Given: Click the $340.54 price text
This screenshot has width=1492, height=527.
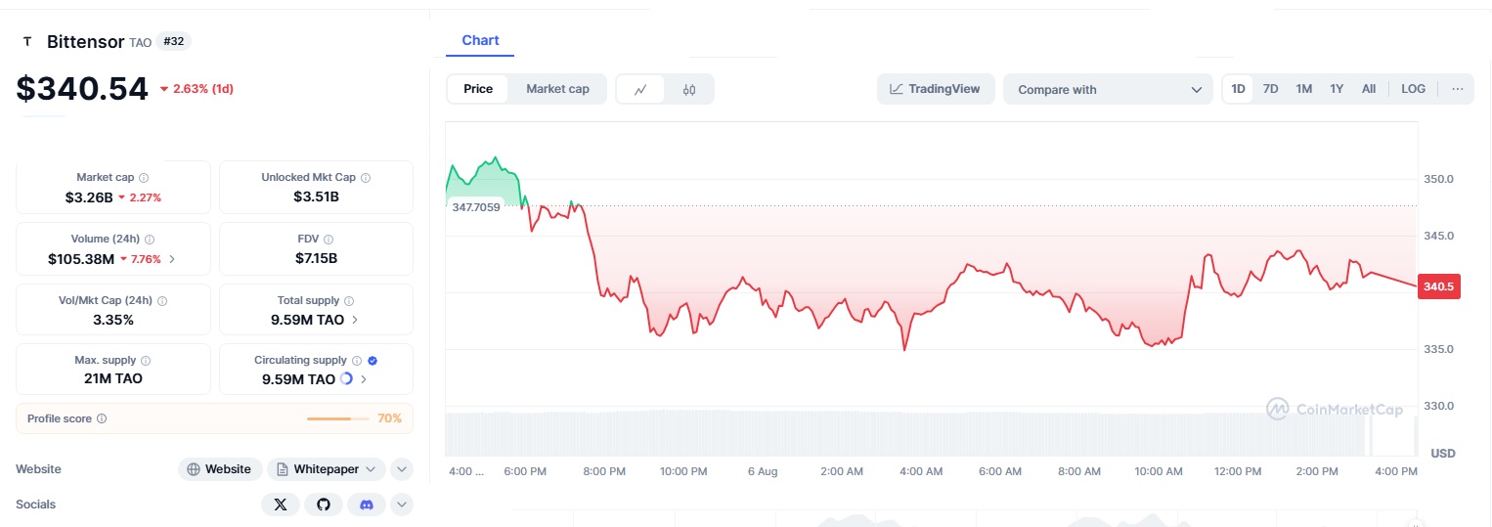Looking at the screenshot, I should 82,88.
